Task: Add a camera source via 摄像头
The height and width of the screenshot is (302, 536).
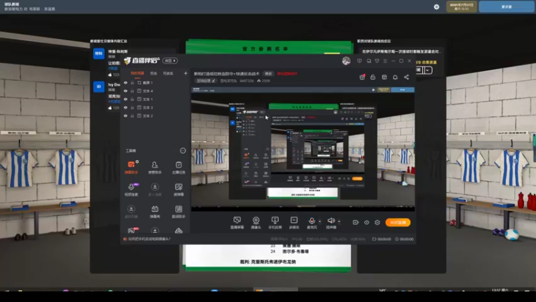Action: (256, 223)
